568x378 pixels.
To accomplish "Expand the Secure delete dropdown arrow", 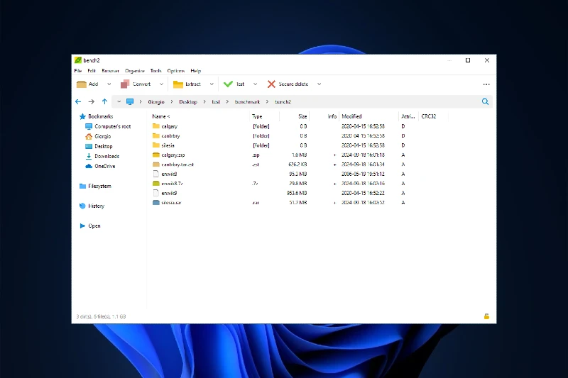I will pos(319,84).
